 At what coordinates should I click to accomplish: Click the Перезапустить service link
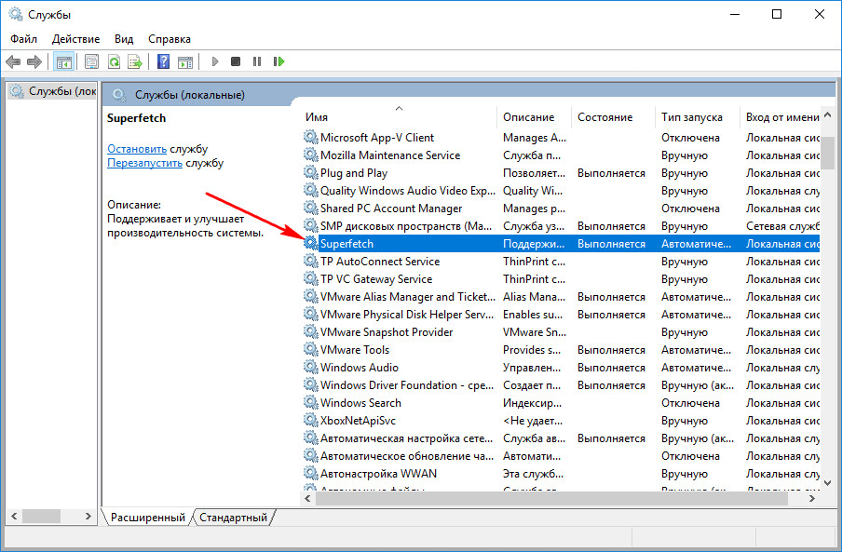(x=144, y=163)
